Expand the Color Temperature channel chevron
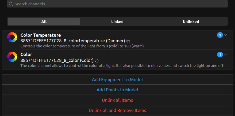The image size is (235, 116). pyautogui.click(x=226, y=35)
